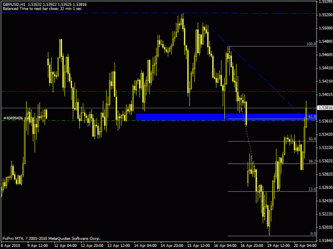Select the #40499406 order label
Screen dimensions: 333x249
pyautogui.click(x=13, y=118)
